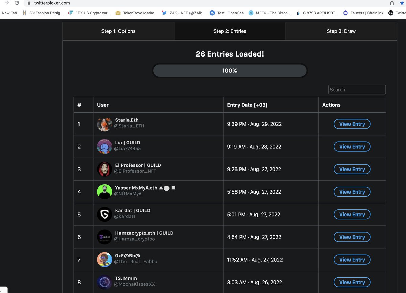Viewport: 406px width, 293px height.
Task: Switch to Step 2: Entries tab
Action: pos(230,31)
